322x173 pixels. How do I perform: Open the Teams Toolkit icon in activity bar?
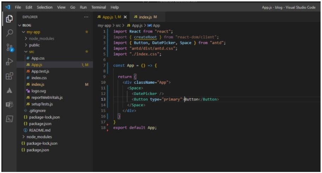(x=10, y=105)
